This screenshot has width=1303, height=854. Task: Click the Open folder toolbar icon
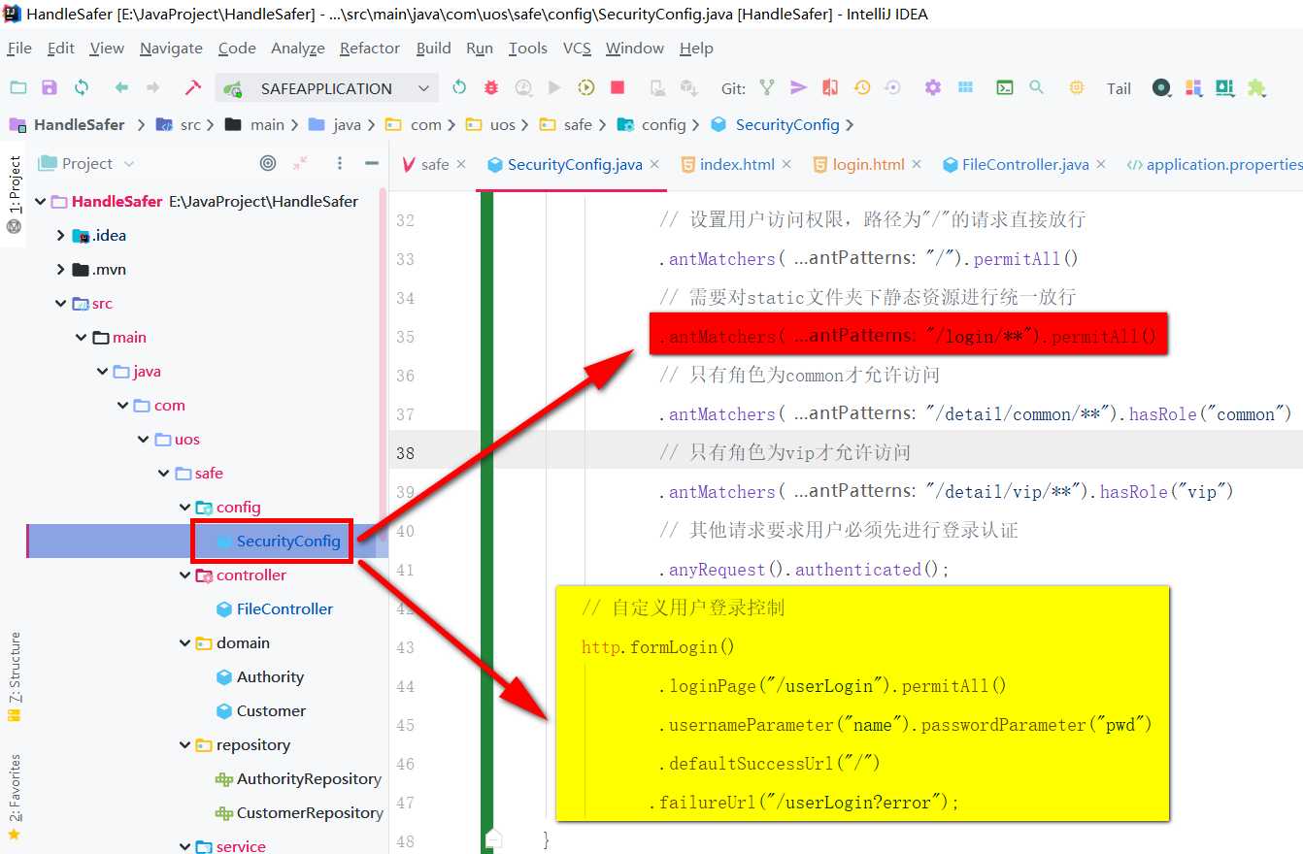point(18,87)
